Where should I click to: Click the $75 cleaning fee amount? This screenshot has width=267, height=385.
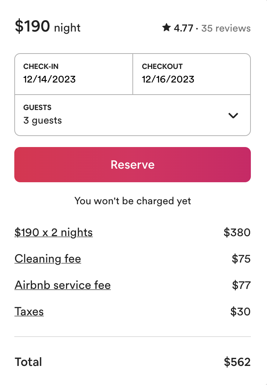pos(241,259)
